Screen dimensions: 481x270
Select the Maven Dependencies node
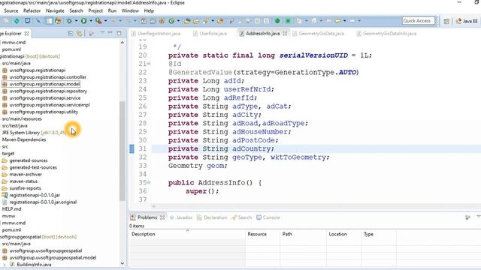24,139
